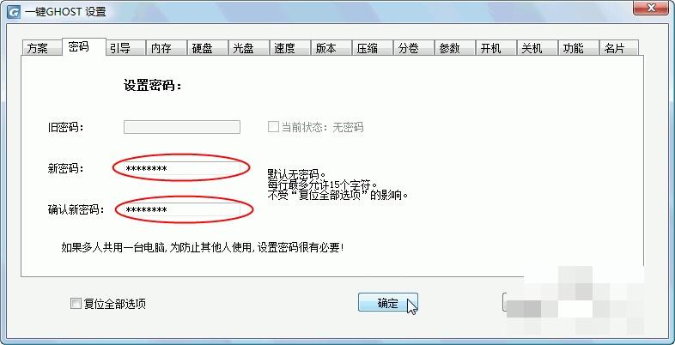675x345 pixels.
Task: Open the 开机 tab
Action: (496, 48)
